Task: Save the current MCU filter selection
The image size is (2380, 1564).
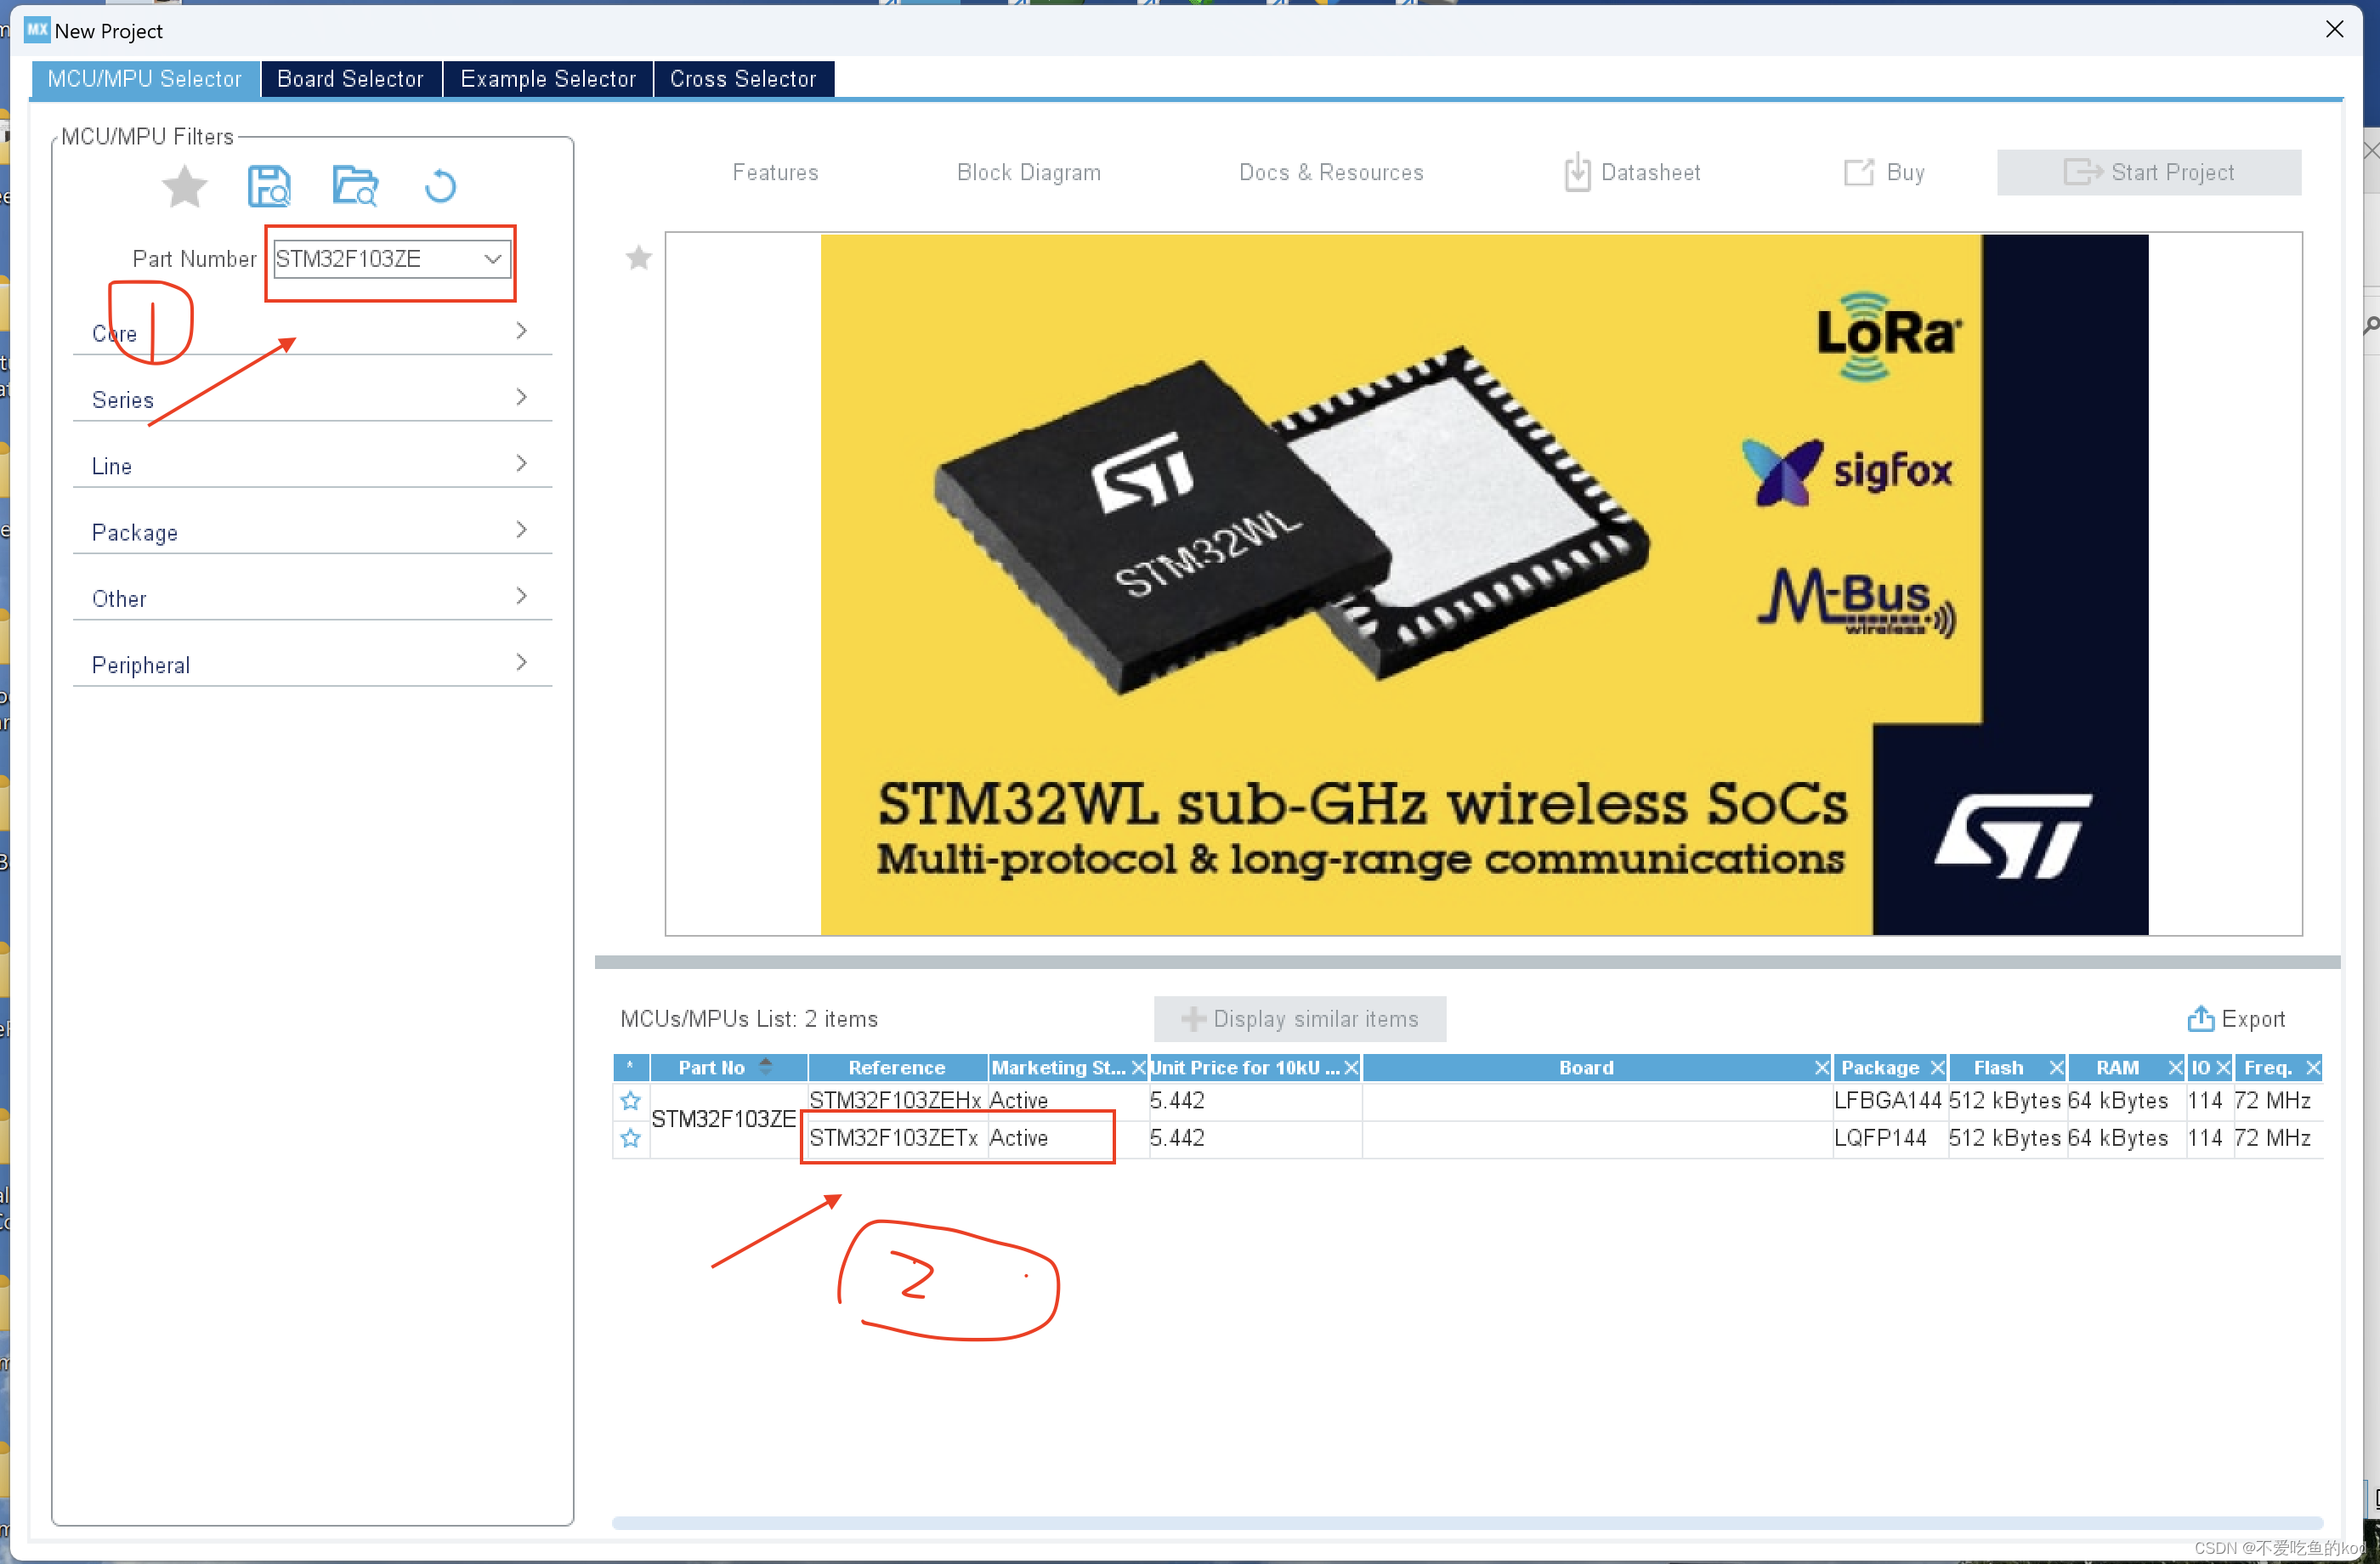Action: pyautogui.click(x=268, y=186)
